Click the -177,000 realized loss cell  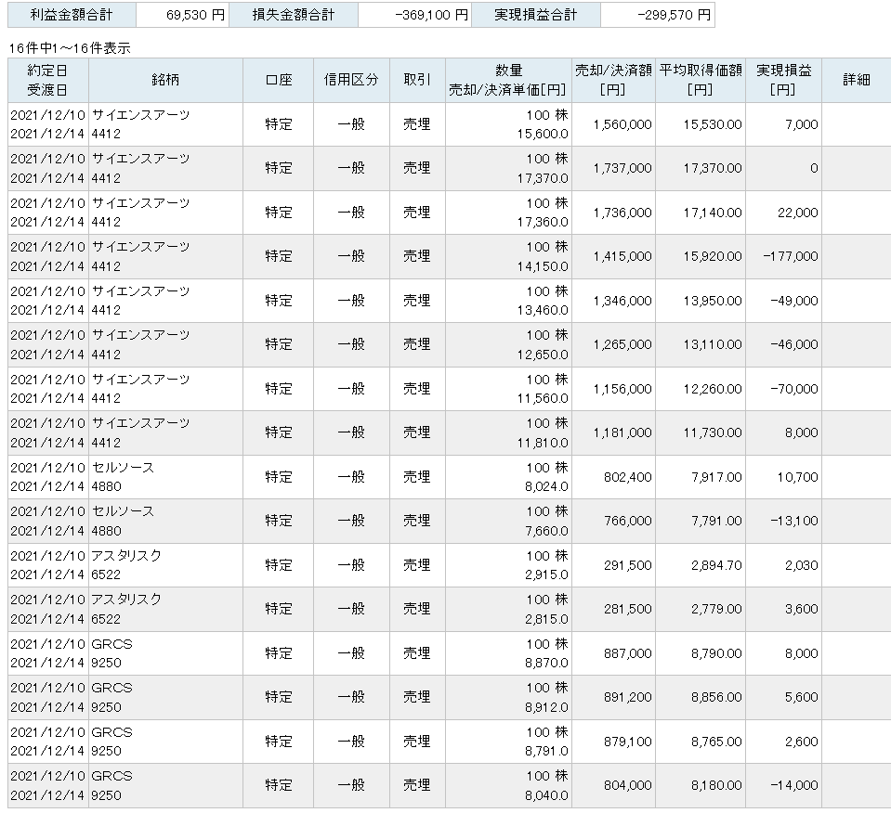[783, 256]
